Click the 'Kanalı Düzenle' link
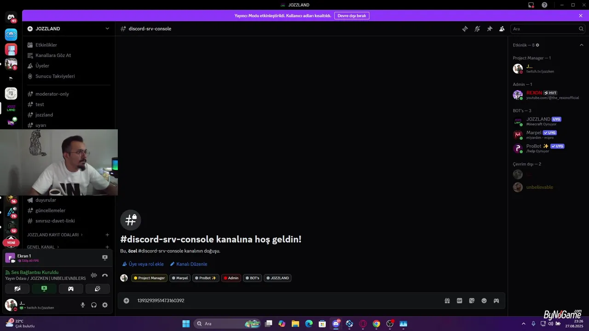Screen dimensions: 589x331 [x=189, y=264]
